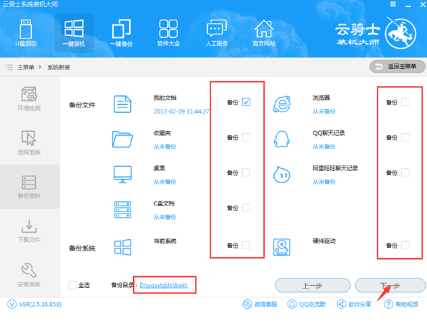Click 主菜单 in the breadcrumb
This screenshot has width=427, height=325.
click(26, 67)
